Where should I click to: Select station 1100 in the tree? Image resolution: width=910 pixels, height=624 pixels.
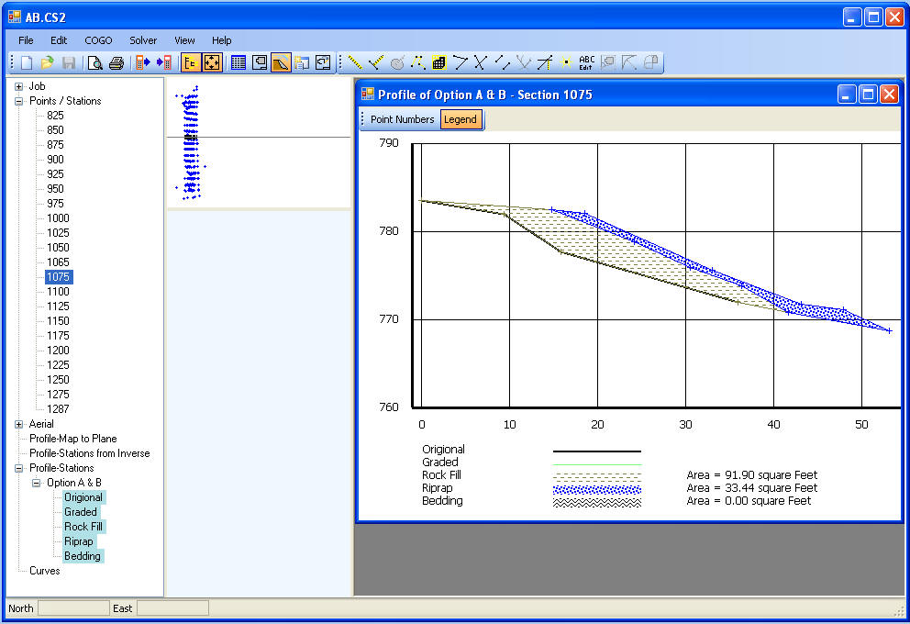coord(58,292)
